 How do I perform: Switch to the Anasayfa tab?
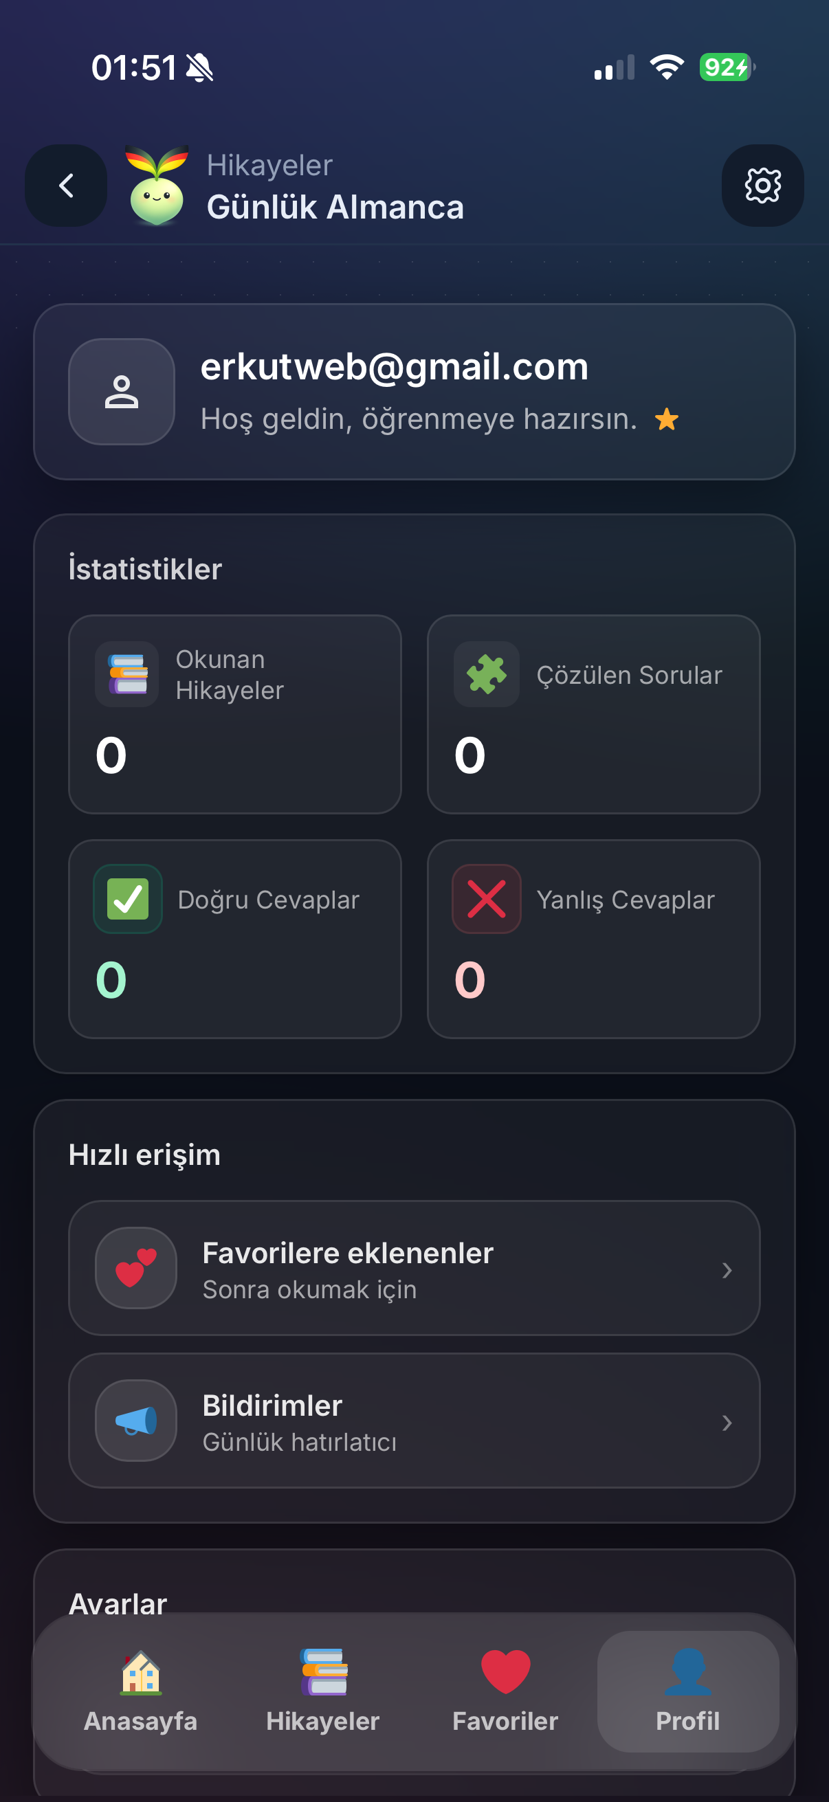pos(141,1691)
